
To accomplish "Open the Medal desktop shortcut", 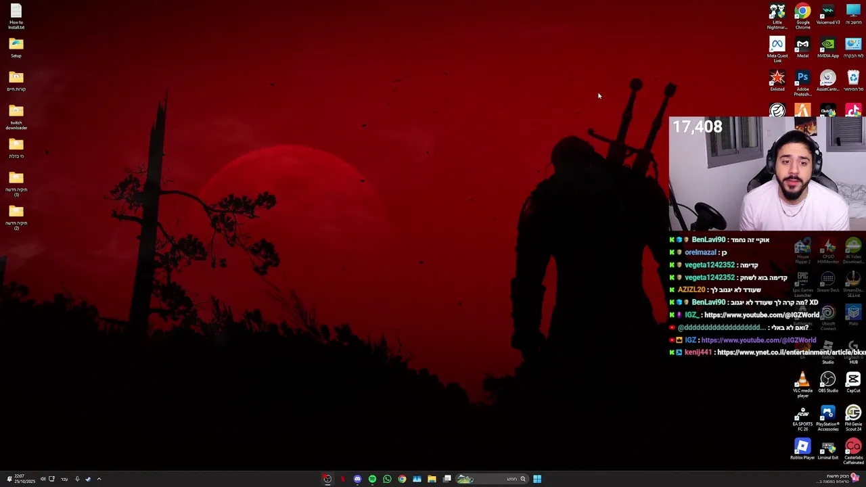I will click(802, 47).
